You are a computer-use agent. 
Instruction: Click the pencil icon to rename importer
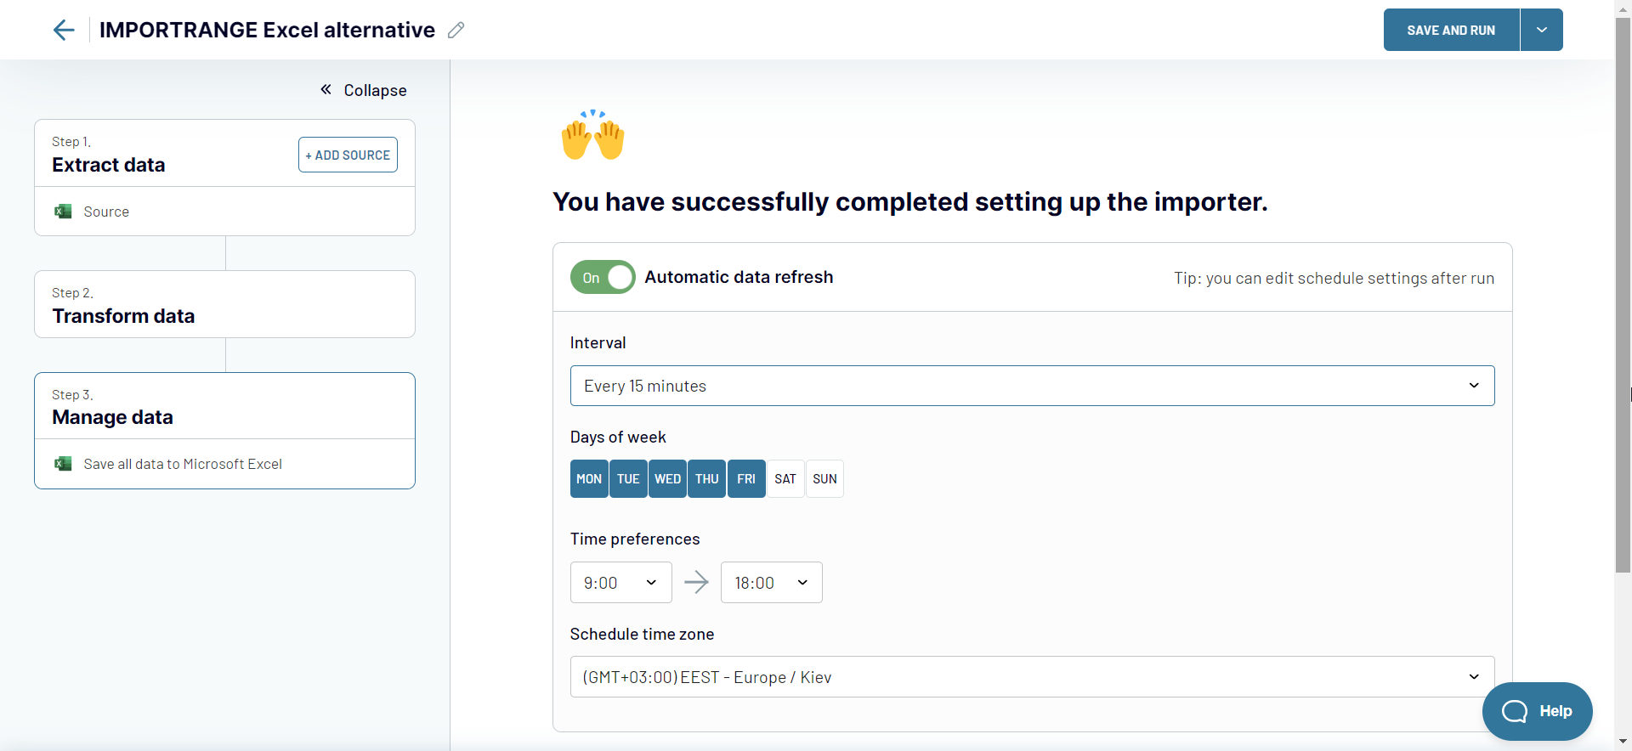point(456,31)
